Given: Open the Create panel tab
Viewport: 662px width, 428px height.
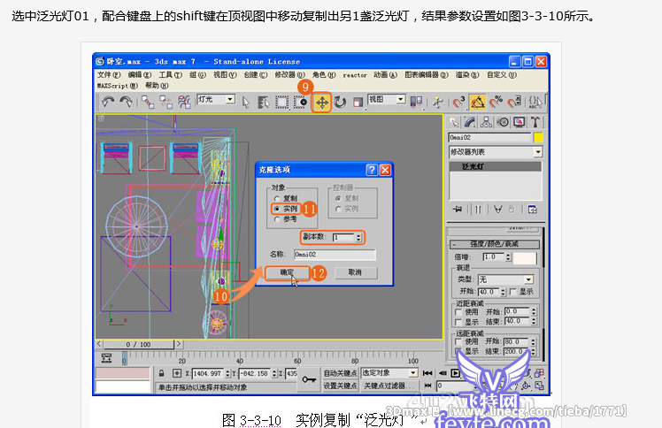Looking at the screenshot, I should pyautogui.click(x=454, y=122).
